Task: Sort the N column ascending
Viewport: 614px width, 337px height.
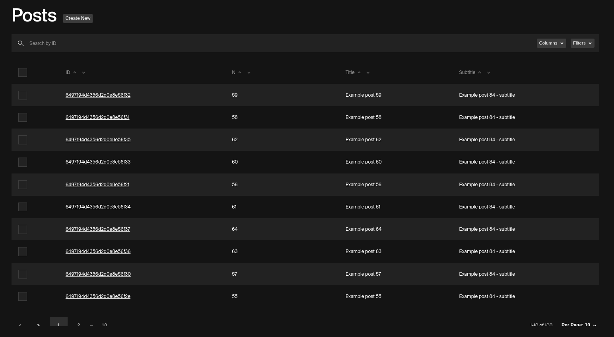Action: click(x=240, y=72)
